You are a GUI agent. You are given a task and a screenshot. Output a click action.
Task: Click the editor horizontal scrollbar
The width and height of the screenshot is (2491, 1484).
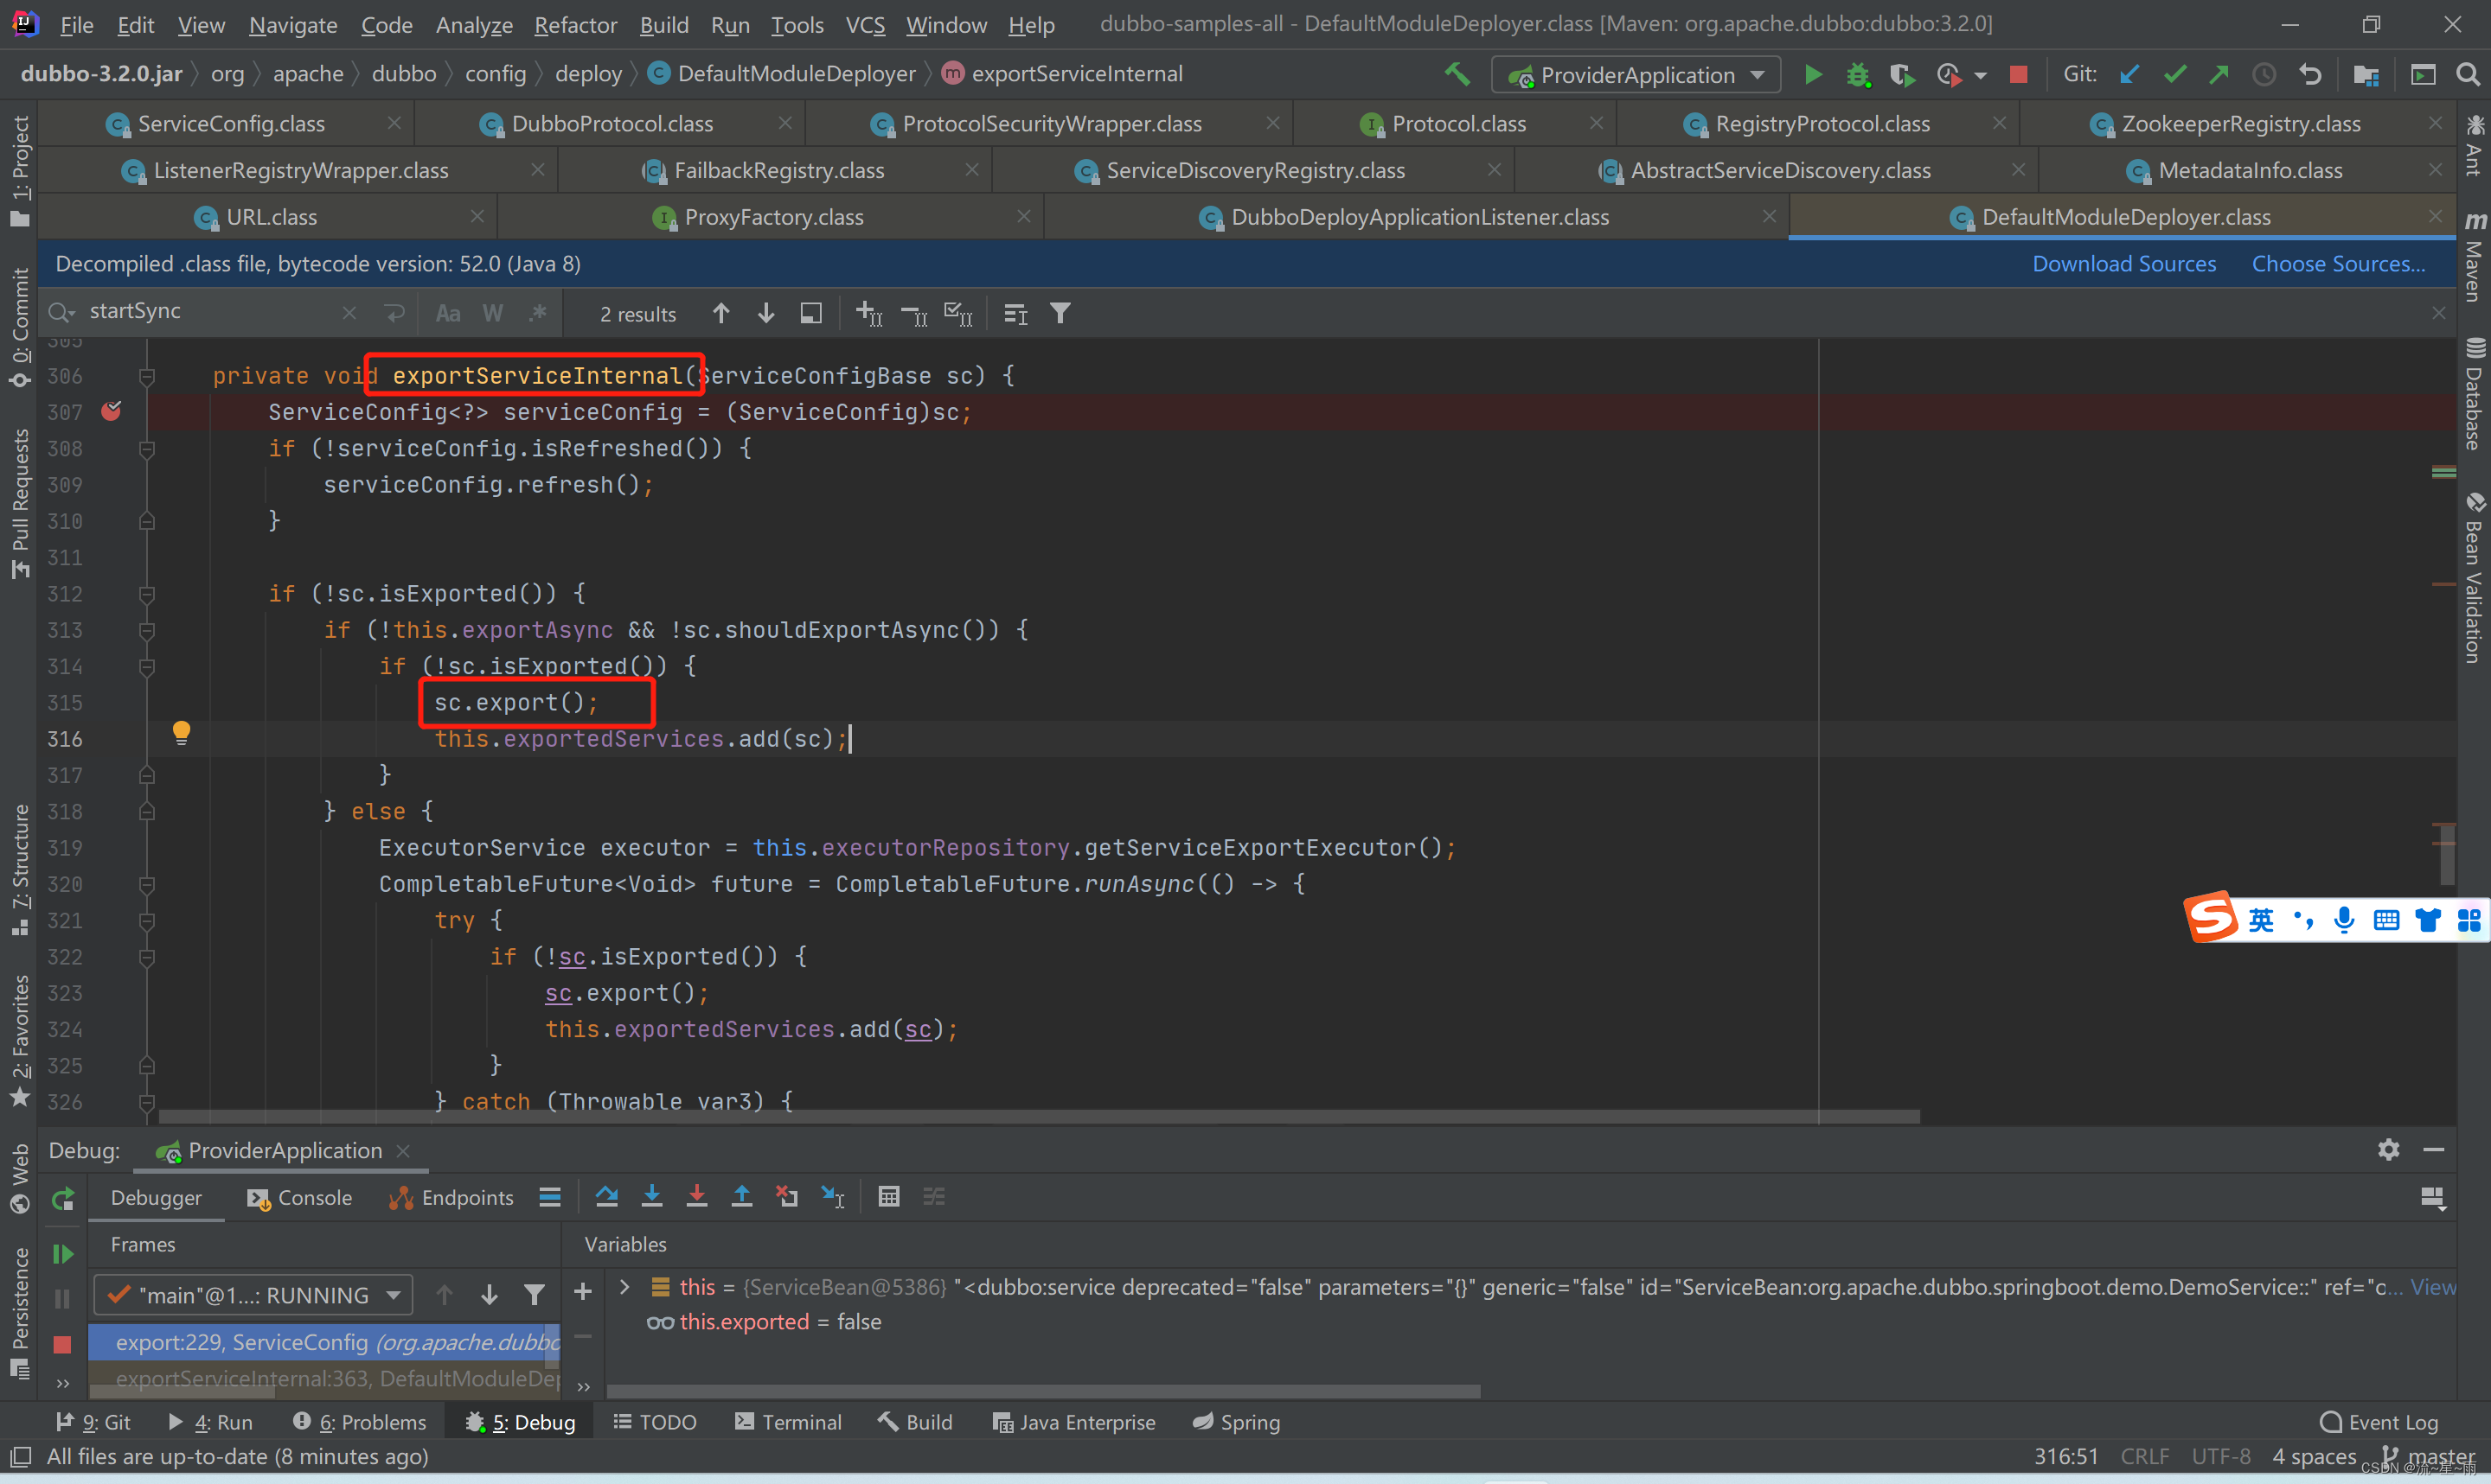pos(1039,1116)
